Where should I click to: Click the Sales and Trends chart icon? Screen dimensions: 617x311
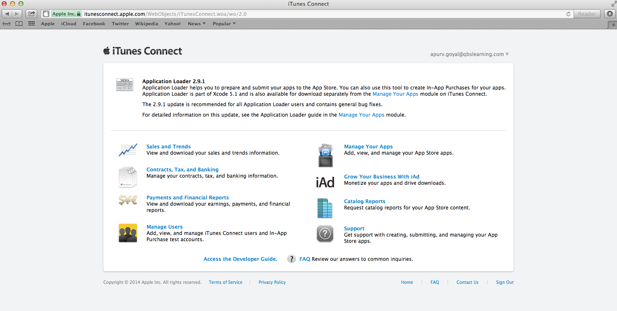(x=128, y=150)
